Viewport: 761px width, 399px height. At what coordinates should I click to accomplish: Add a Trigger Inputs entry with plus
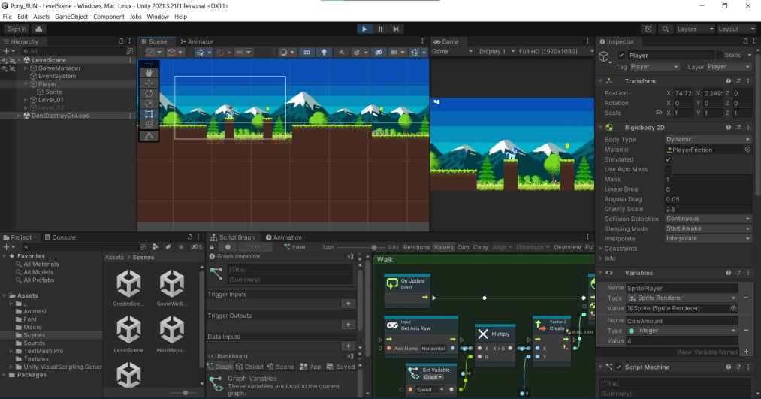pyautogui.click(x=348, y=304)
